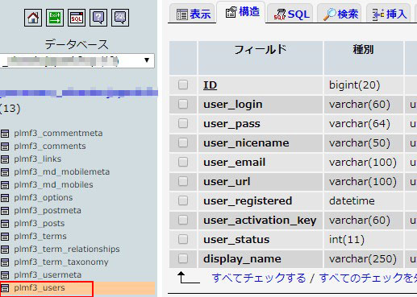The height and width of the screenshot is (297, 417).
Task: Switch to the SQL tab
Action: pos(291,14)
